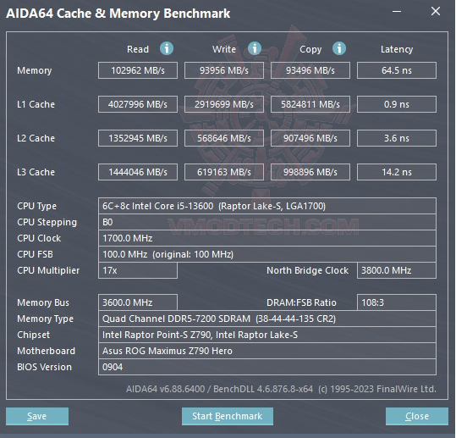This screenshot has height=438, width=456.
Task: Click the CPU Type field Intel Core i5-13600
Action: point(267,206)
